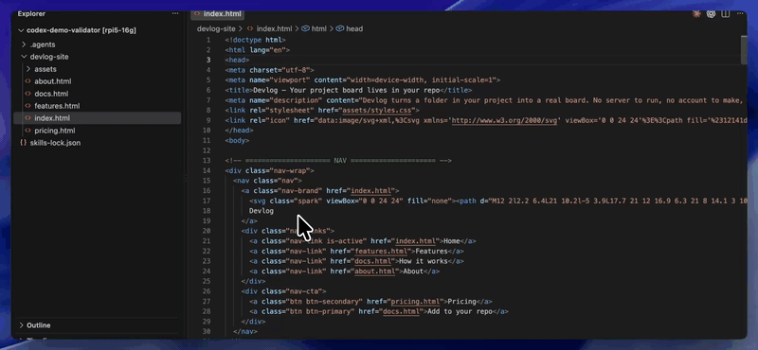Place cursor on the NAV comment line
This screenshot has height=350, width=758.
(338, 160)
